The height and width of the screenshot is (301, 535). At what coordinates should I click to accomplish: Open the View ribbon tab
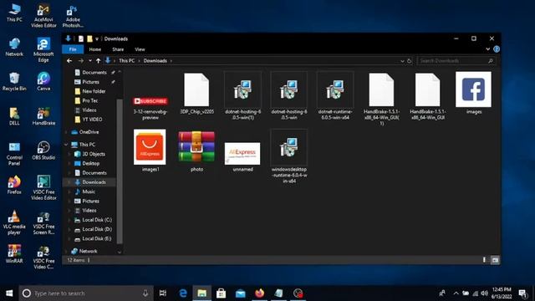pyautogui.click(x=140, y=49)
